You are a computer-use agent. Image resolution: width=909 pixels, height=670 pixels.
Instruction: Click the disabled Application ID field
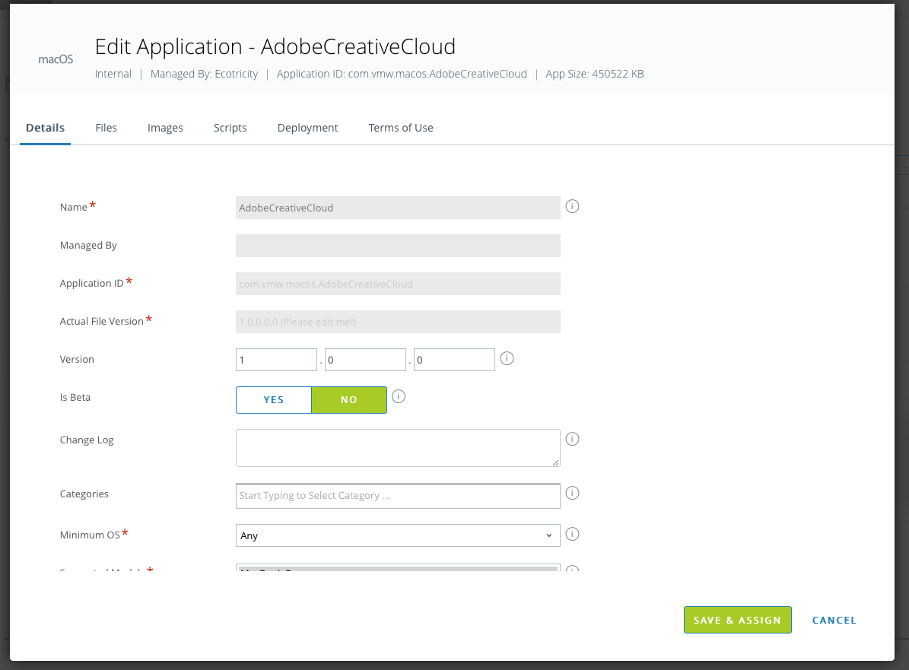[398, 284]
